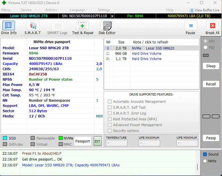Click the LIFE MAXIMUM value field

149,143
